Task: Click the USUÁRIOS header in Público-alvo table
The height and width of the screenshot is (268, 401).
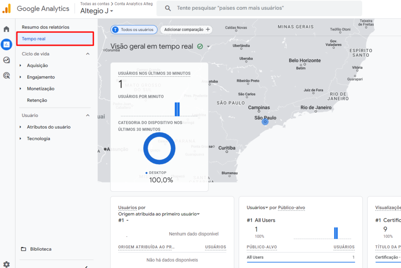Action: click(344, 247)
